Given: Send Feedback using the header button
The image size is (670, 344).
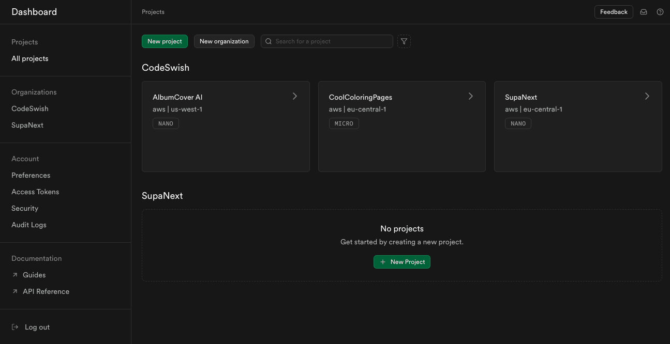Looking at the screenshot, I should click(614, 12).
